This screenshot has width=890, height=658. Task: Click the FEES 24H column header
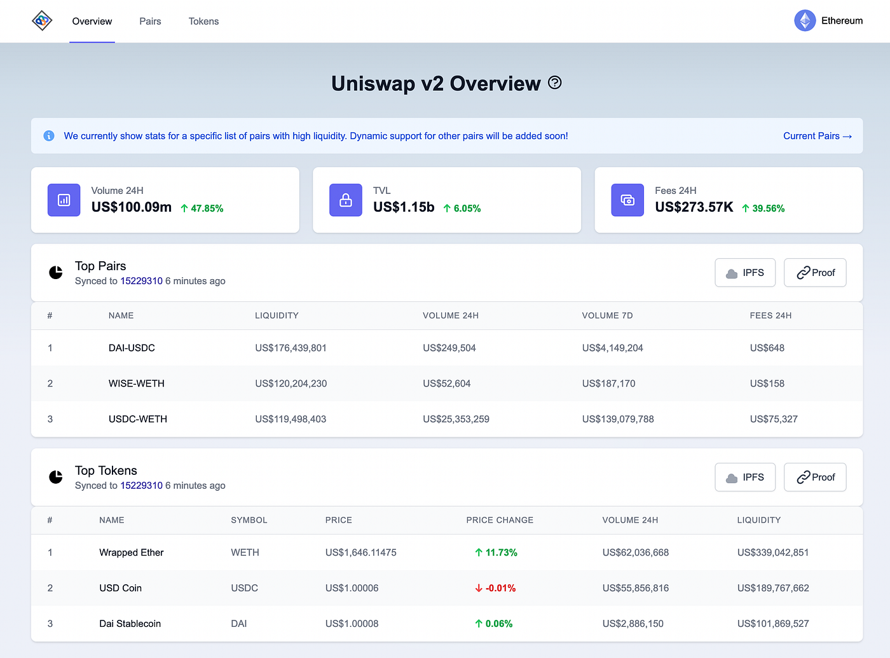tap(770, 315)
